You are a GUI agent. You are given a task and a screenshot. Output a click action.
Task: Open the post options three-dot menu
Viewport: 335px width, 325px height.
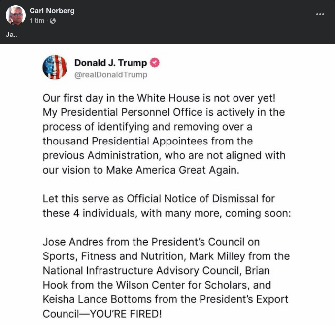click(x=320, y=14)
